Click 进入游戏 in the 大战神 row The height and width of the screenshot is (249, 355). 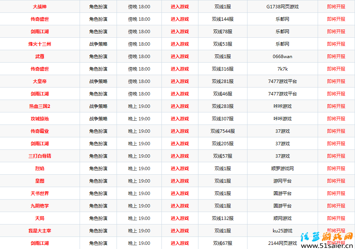pos(180,7)
